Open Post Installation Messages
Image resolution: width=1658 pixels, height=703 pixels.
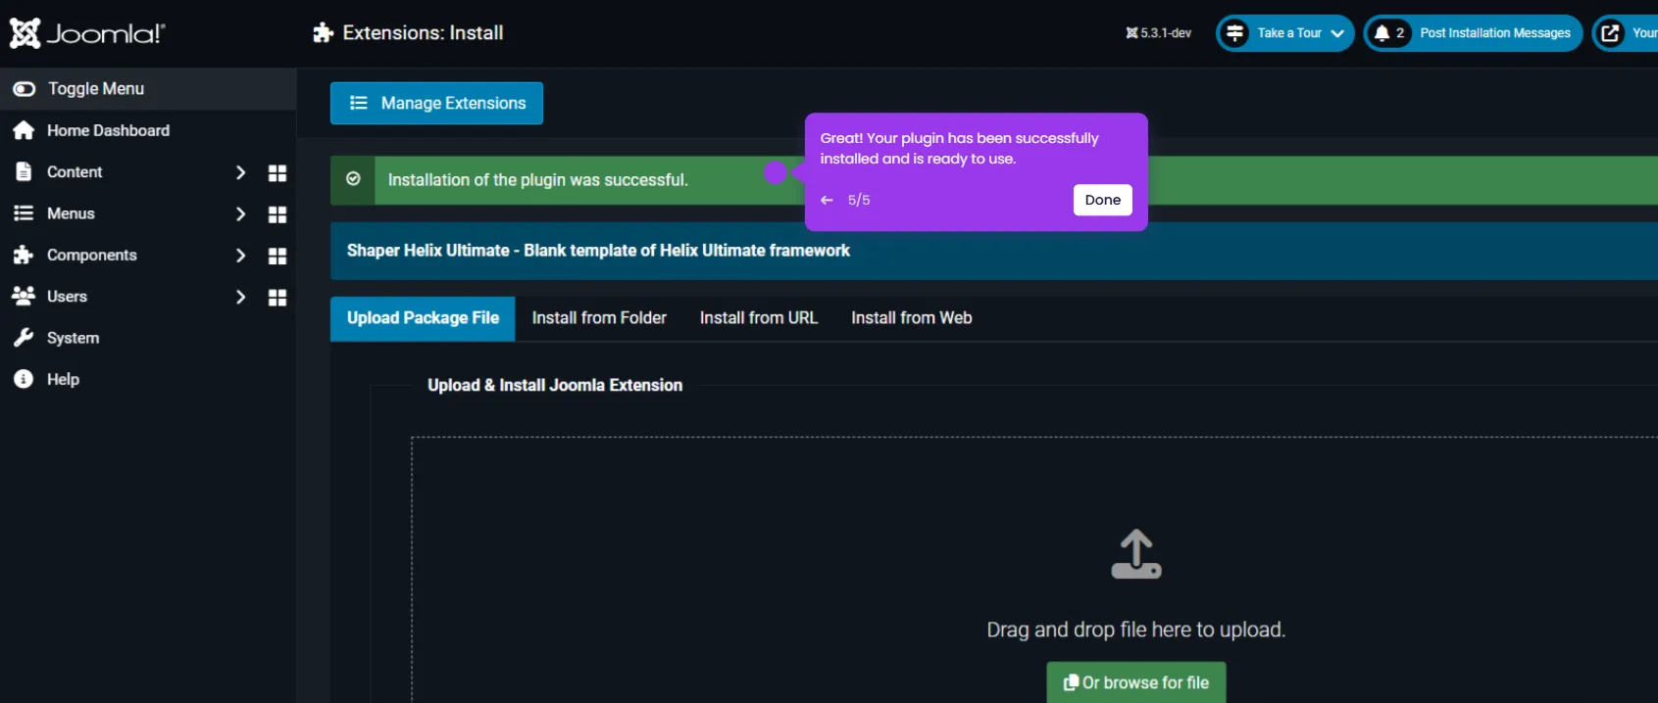(x=1473, y=33)
